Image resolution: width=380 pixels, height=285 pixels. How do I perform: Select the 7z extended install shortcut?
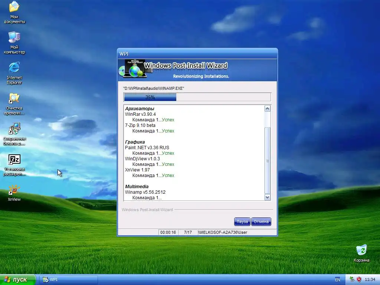tap(14, 165)
